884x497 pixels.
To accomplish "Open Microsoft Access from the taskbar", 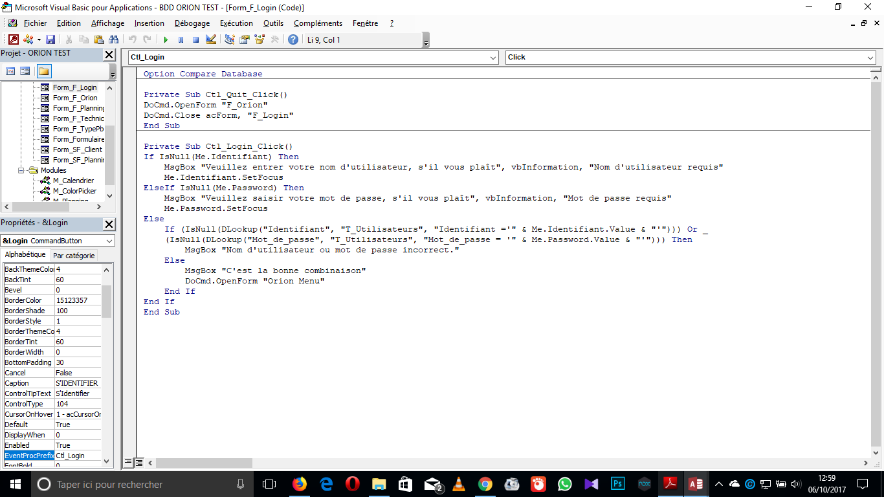I will point(696,484).
